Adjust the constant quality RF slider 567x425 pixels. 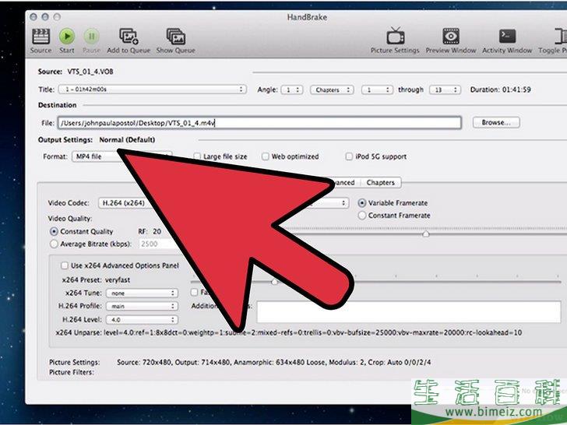pyautogui.click(x=426, y=234)
